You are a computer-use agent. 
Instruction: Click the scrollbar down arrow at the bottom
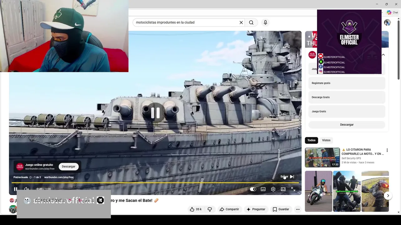coord(398,212)
